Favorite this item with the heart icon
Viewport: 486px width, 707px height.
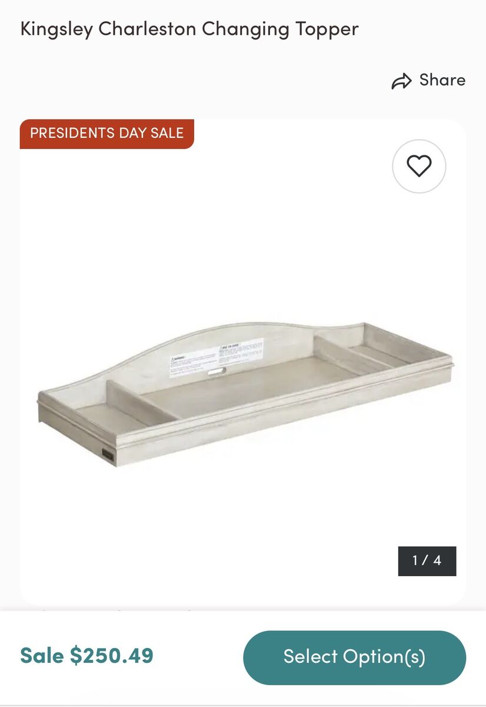pos(419,166)
